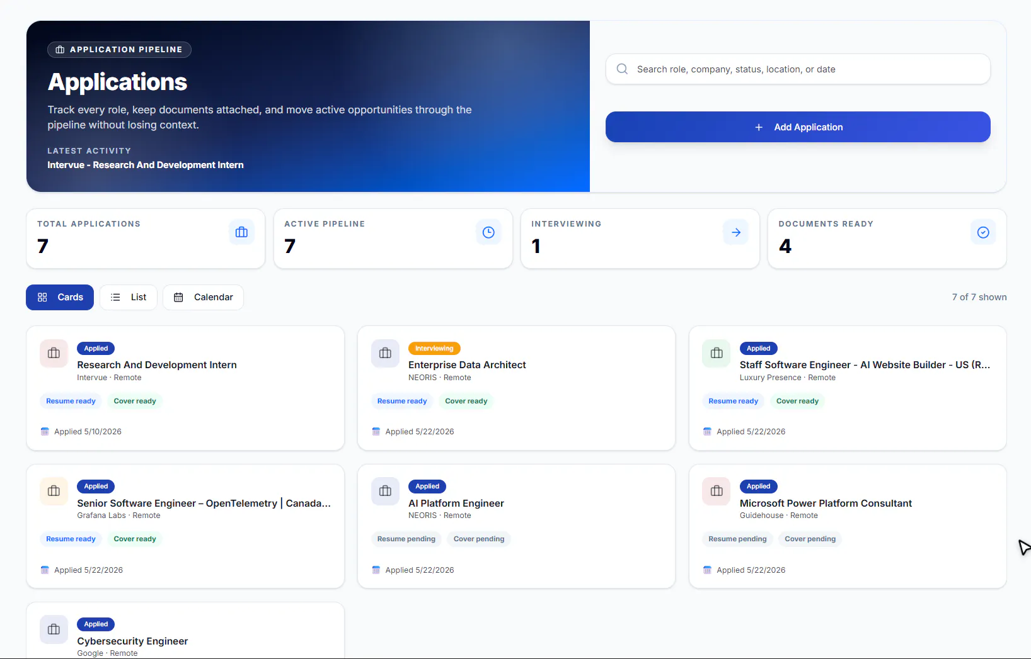The image size is (1031, 659).
Task: Click calendar icon on Enterprise Data Architect card
Action: [376, 432]
